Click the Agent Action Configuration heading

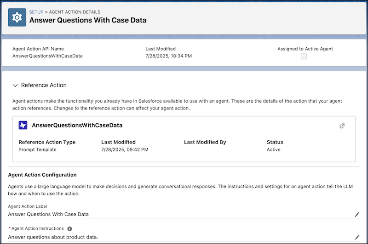(42, 175)
